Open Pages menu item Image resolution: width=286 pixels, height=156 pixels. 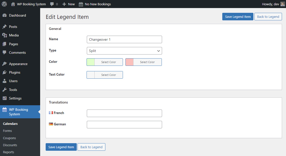click(x=14, y=44)
